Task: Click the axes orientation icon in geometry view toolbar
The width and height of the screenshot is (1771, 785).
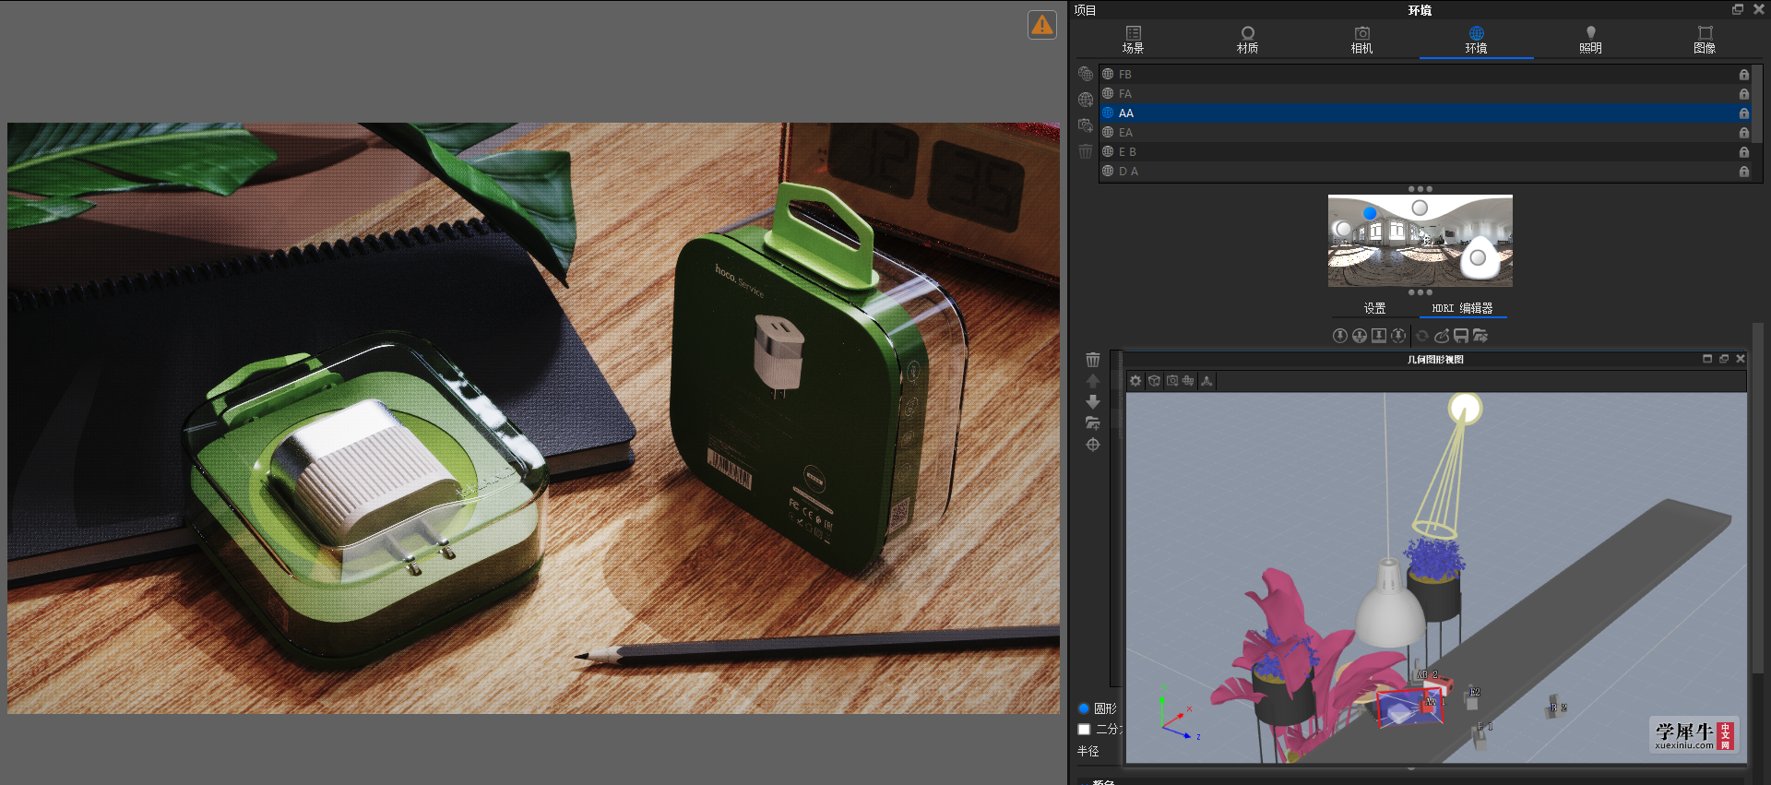Action: [x=1206, y=381]
